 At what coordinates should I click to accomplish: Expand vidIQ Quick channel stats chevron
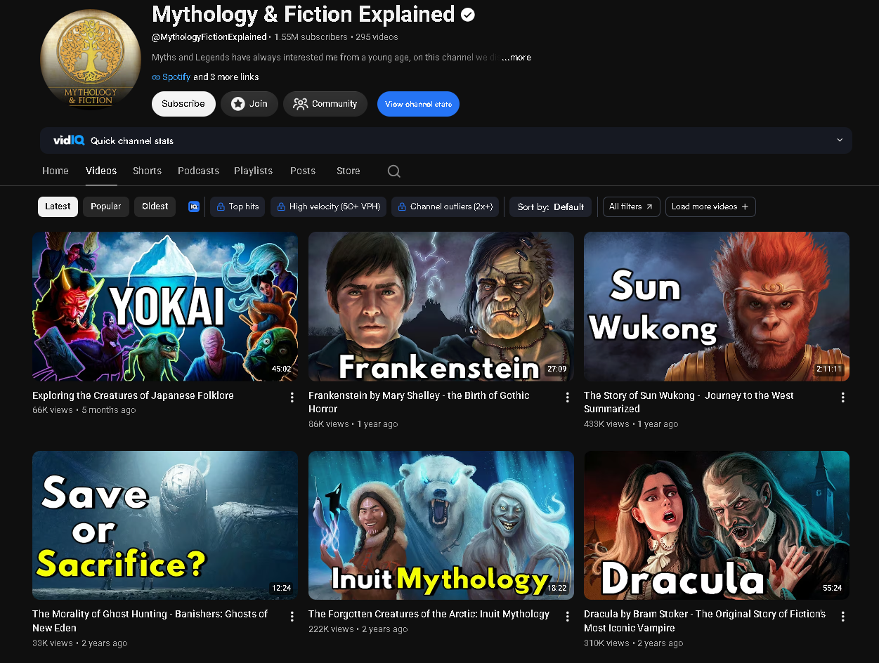(840, 140)
